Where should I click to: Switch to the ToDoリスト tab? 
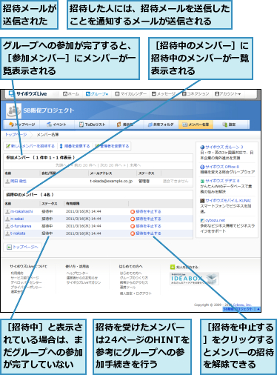coord(92,125)
